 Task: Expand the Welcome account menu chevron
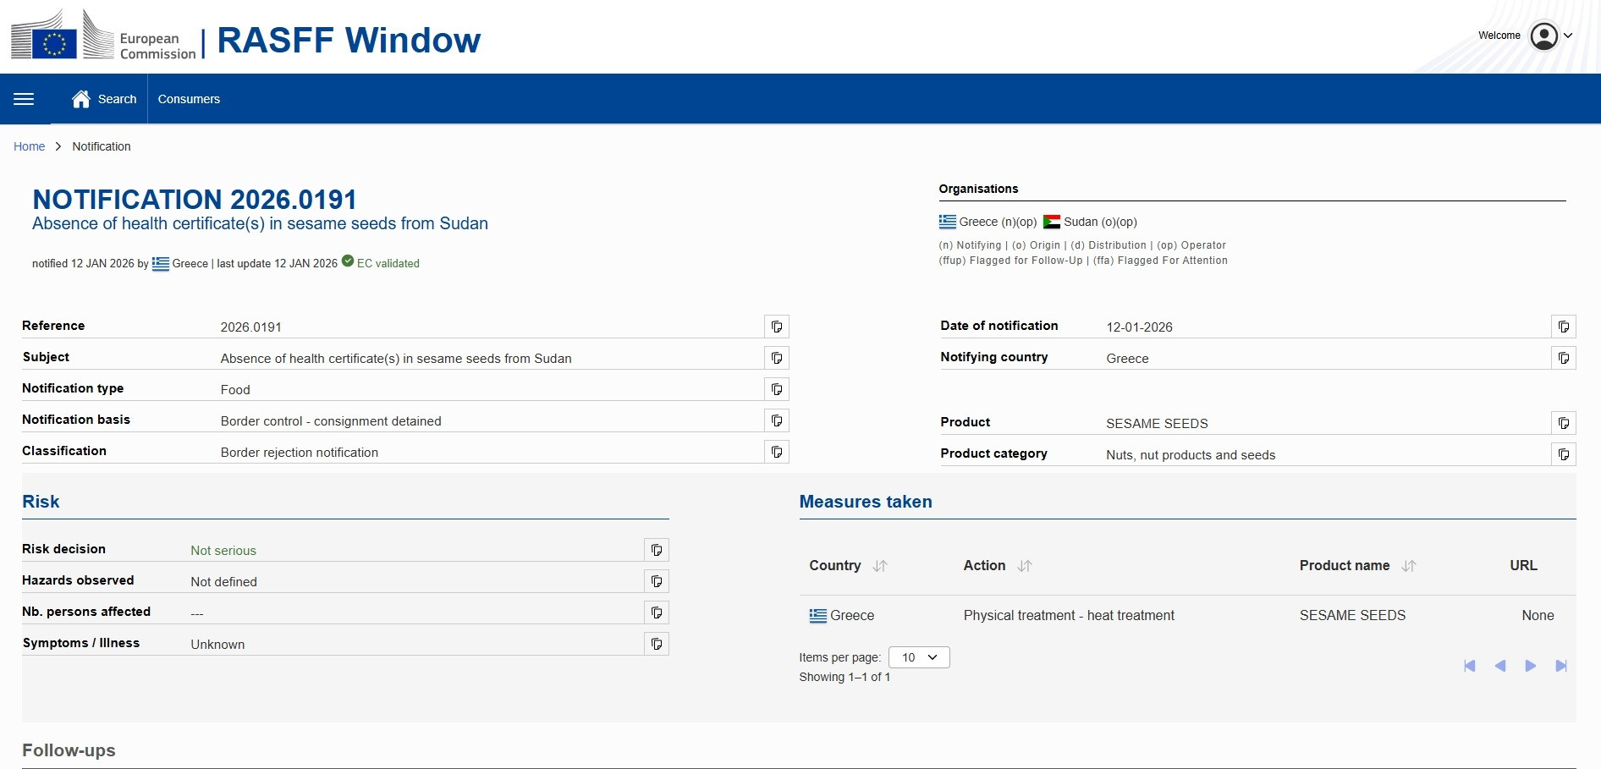[x=1568, y=36]
